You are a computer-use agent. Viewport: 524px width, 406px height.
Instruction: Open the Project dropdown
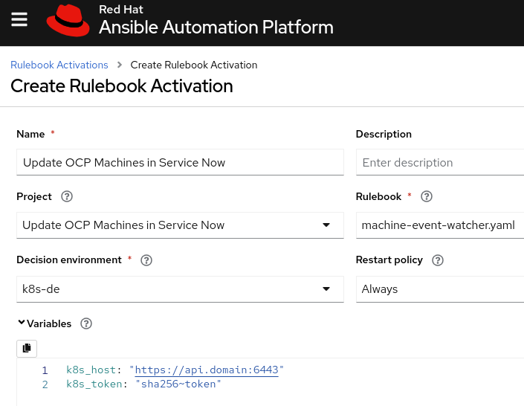pos(180,225)
